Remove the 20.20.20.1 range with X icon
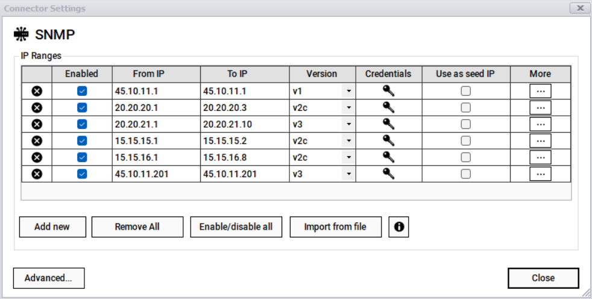592x299 pixels. (36, 108)
